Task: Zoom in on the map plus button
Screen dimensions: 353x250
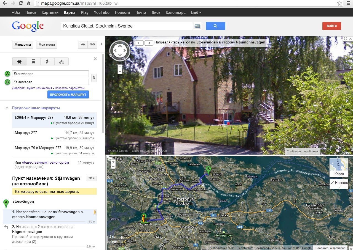Action: point(113,162)
